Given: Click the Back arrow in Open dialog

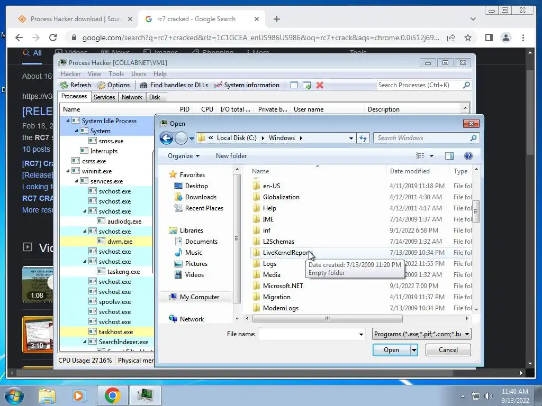Looking at the screenshot, I should click(x=166, y=138).
